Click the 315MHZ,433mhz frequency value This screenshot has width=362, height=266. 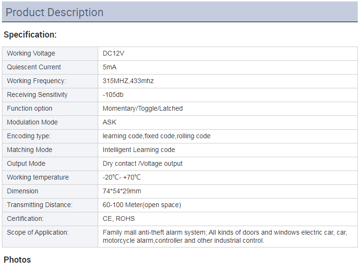point(128,81)
